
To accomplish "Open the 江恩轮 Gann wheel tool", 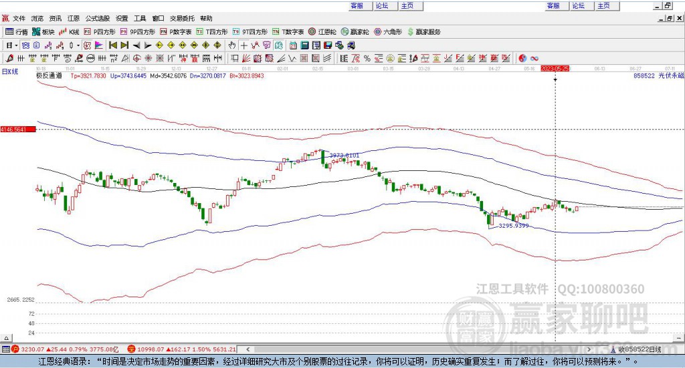I will (322, 32).
